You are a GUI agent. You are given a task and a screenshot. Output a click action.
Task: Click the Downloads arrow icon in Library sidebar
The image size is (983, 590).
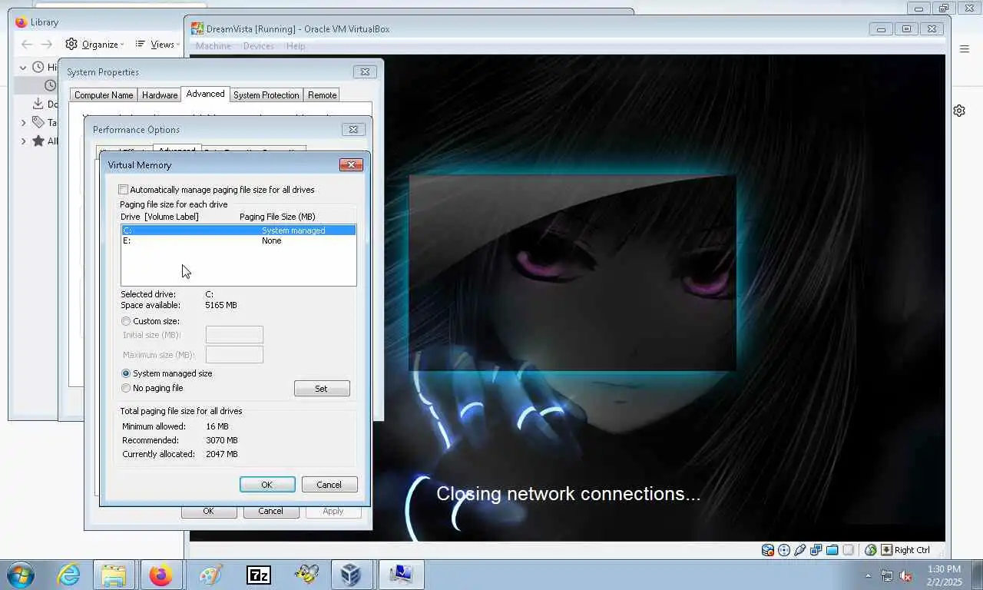point(38,104)
